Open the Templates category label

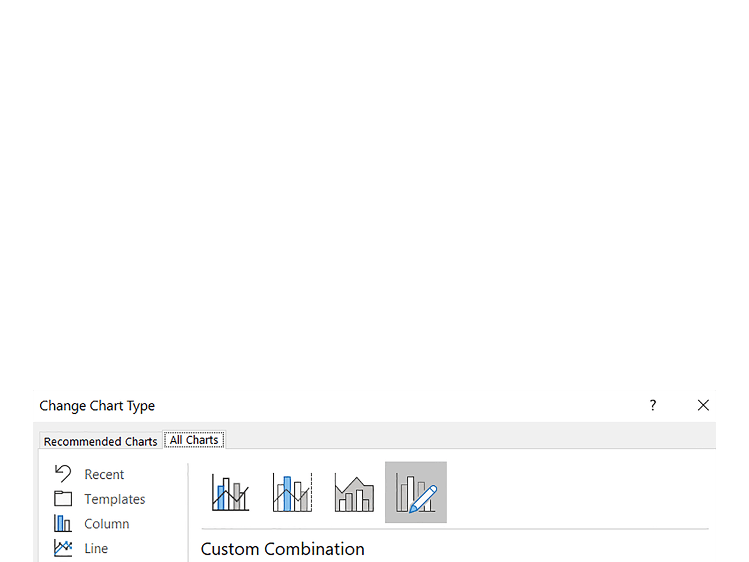click(115, 499)
